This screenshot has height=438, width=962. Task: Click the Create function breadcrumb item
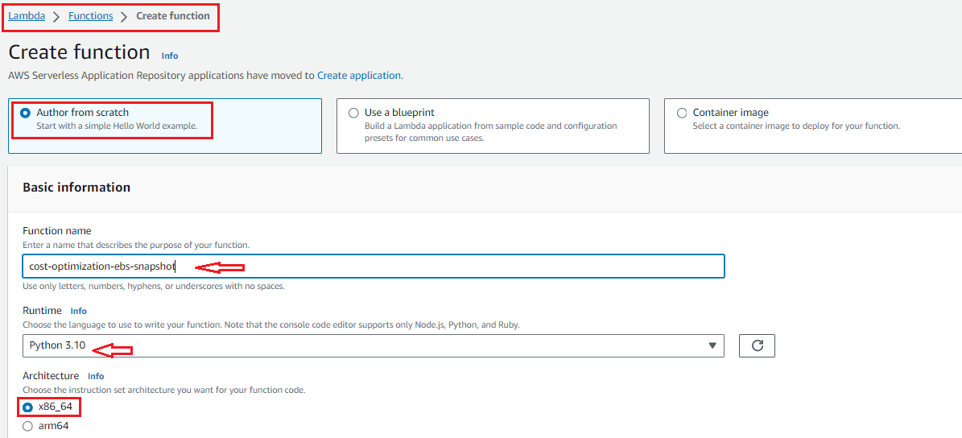click(173, 16)
